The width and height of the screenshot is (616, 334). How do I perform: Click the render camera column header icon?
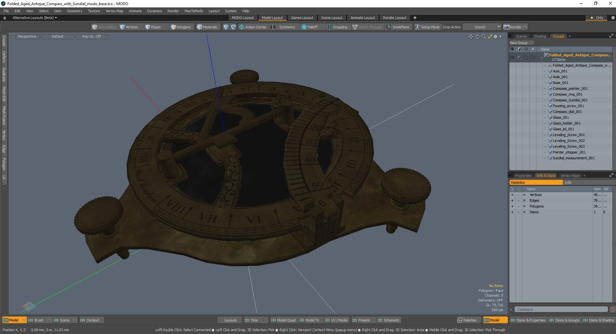click(519, 49)
